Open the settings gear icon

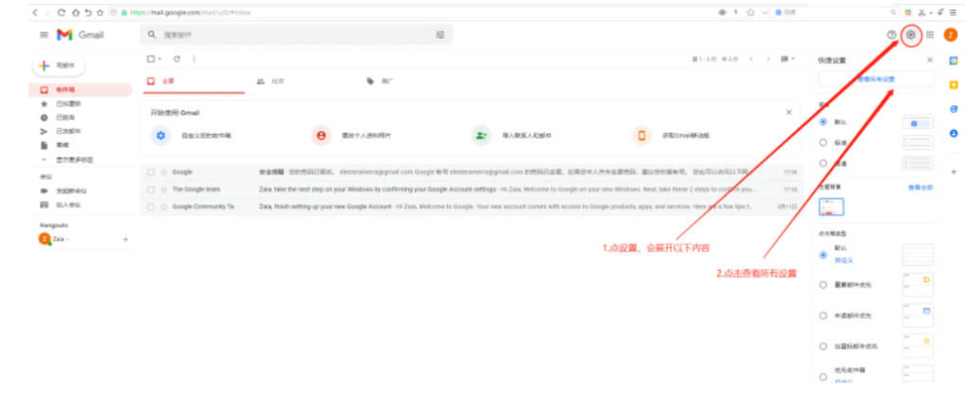pyautogui.click(x=910, y=35)
